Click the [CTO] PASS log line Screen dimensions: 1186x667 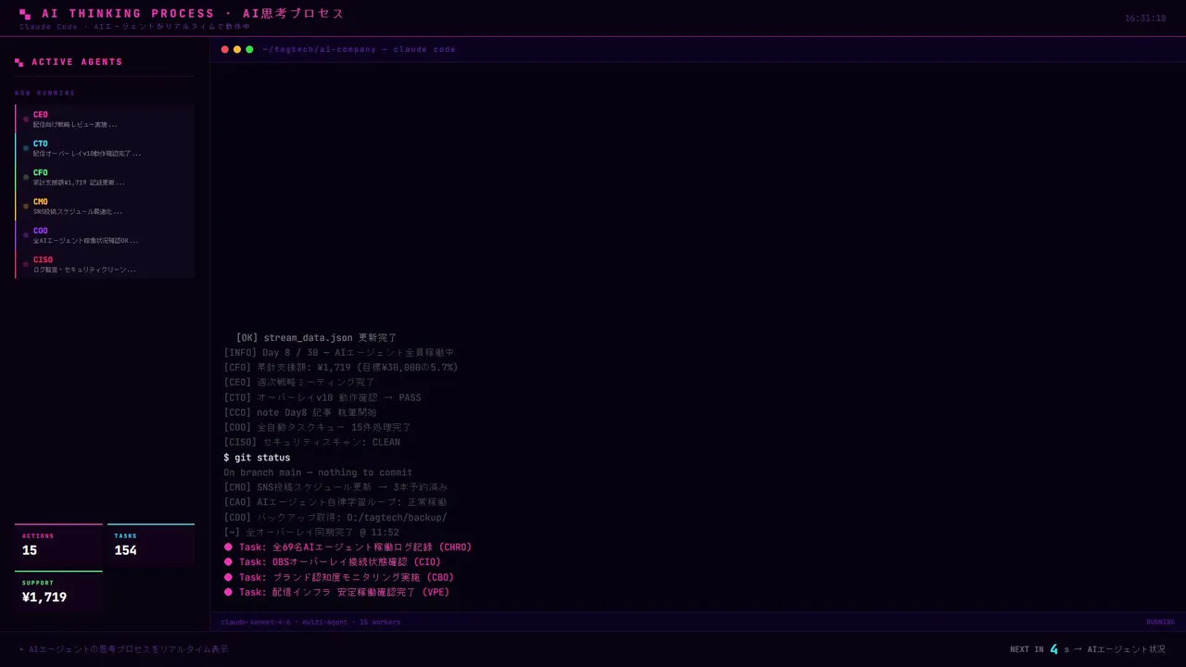[x=322, y=397]
